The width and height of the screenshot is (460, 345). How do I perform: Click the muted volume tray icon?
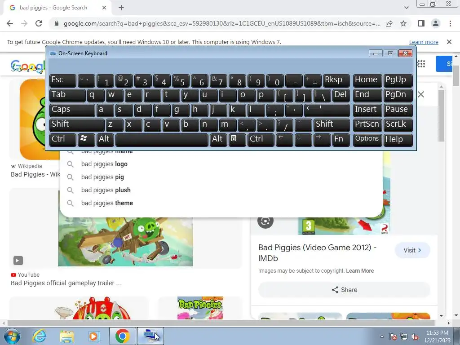tap(415, 336)
